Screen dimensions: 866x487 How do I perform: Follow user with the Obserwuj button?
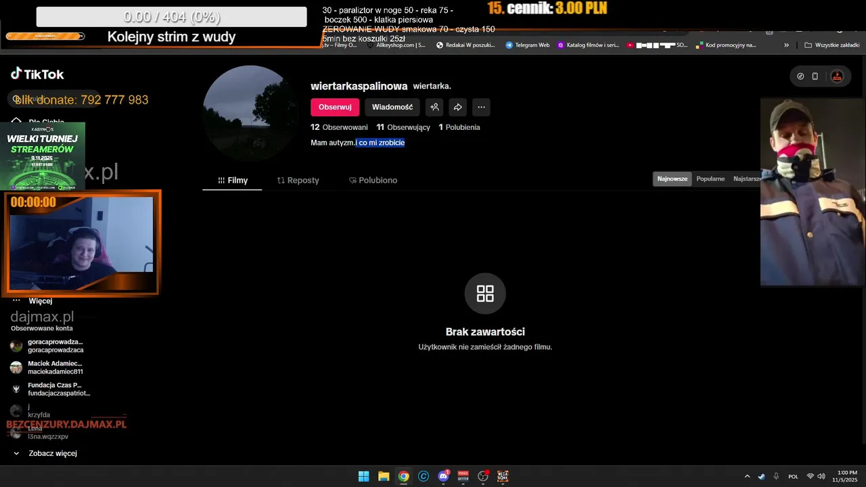click(335, 107)
